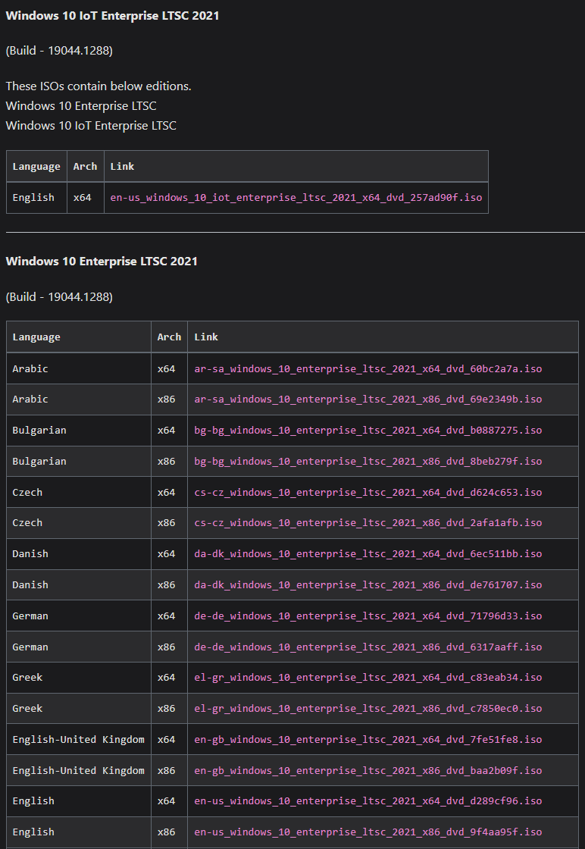Click the Greek x86 ISO link
This screenshot has height=849, width=585.
pos(368,709)
